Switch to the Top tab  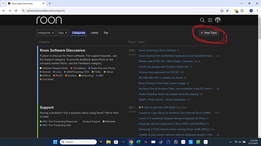[x=106, y=33]
